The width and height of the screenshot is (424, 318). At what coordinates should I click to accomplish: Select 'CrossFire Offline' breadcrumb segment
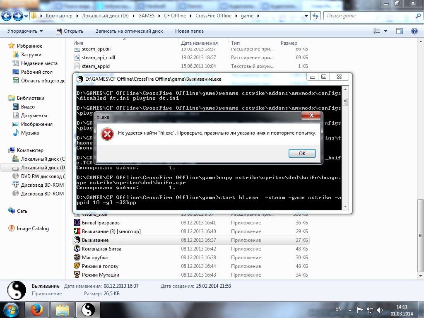click(x=213, y=16)
